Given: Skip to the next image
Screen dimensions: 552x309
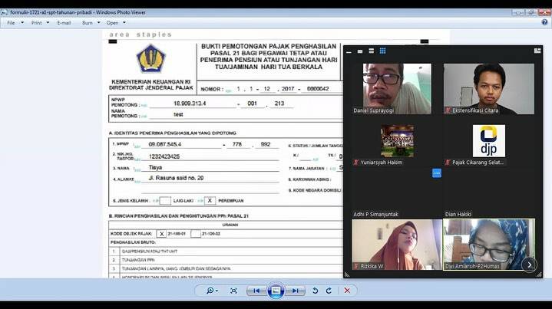Looking at the screenshot, I should pos(295,291).
